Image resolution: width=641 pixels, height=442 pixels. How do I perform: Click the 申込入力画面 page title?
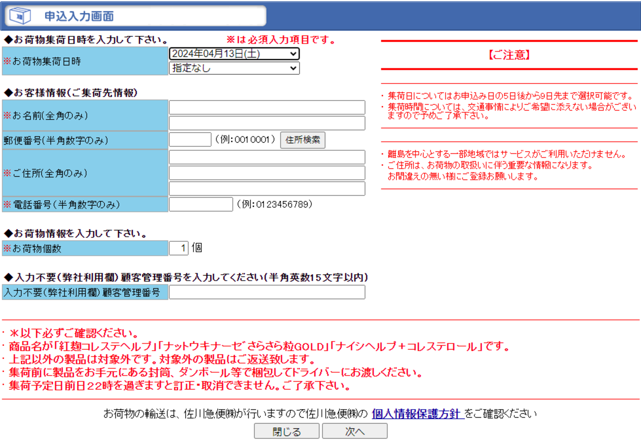[x=79, y=16]
